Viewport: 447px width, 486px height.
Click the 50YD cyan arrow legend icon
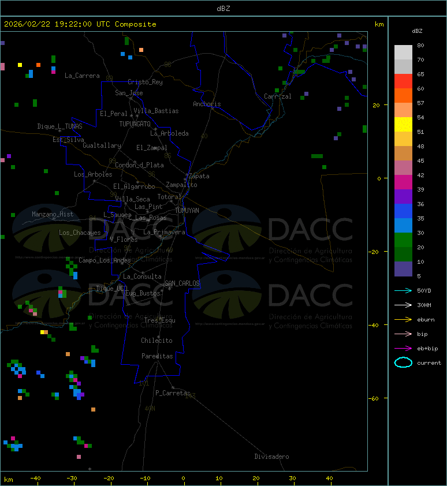tap(403, 291)
